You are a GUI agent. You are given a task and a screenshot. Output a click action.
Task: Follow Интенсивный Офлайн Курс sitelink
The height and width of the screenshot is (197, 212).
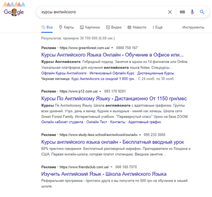(112, 73)
